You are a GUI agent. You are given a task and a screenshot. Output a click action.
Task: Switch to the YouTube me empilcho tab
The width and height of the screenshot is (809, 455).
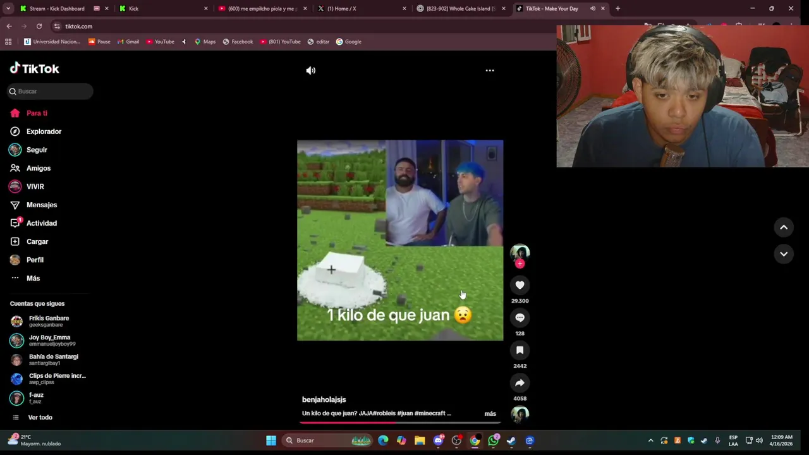click(262, 9)
